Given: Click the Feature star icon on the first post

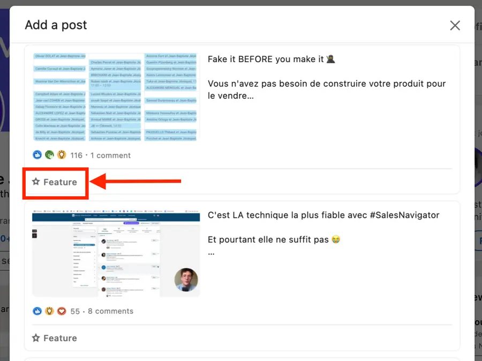Looking at the screenshot, I should (35, 182).
